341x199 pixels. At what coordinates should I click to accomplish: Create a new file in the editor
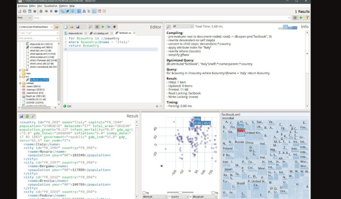point(66,27)
